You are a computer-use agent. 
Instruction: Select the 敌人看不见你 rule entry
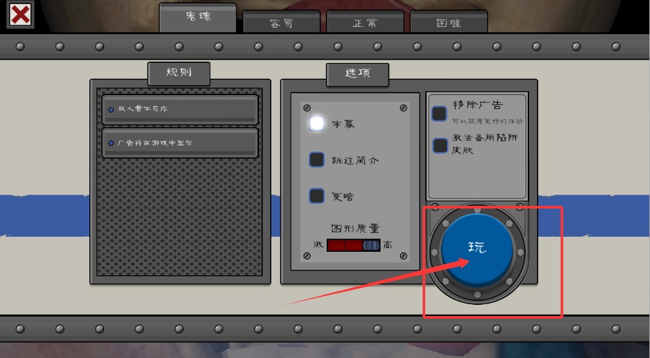click(x=180, y=109)
